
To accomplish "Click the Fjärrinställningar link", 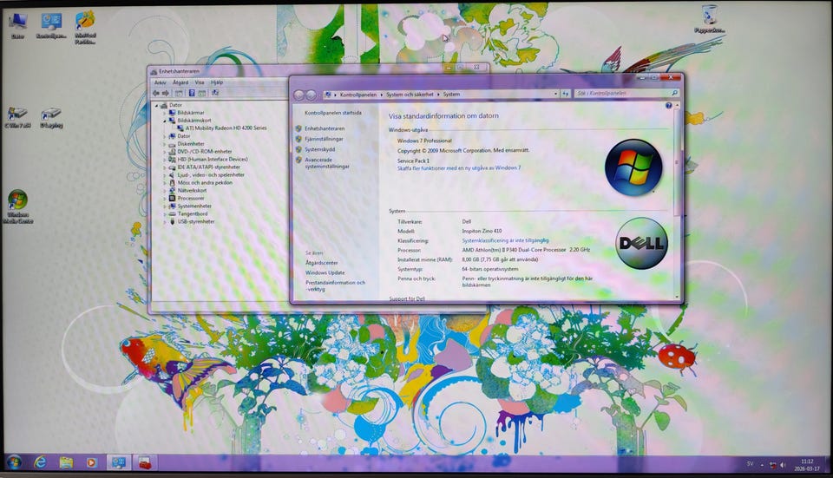I will [x=324, y=139].
